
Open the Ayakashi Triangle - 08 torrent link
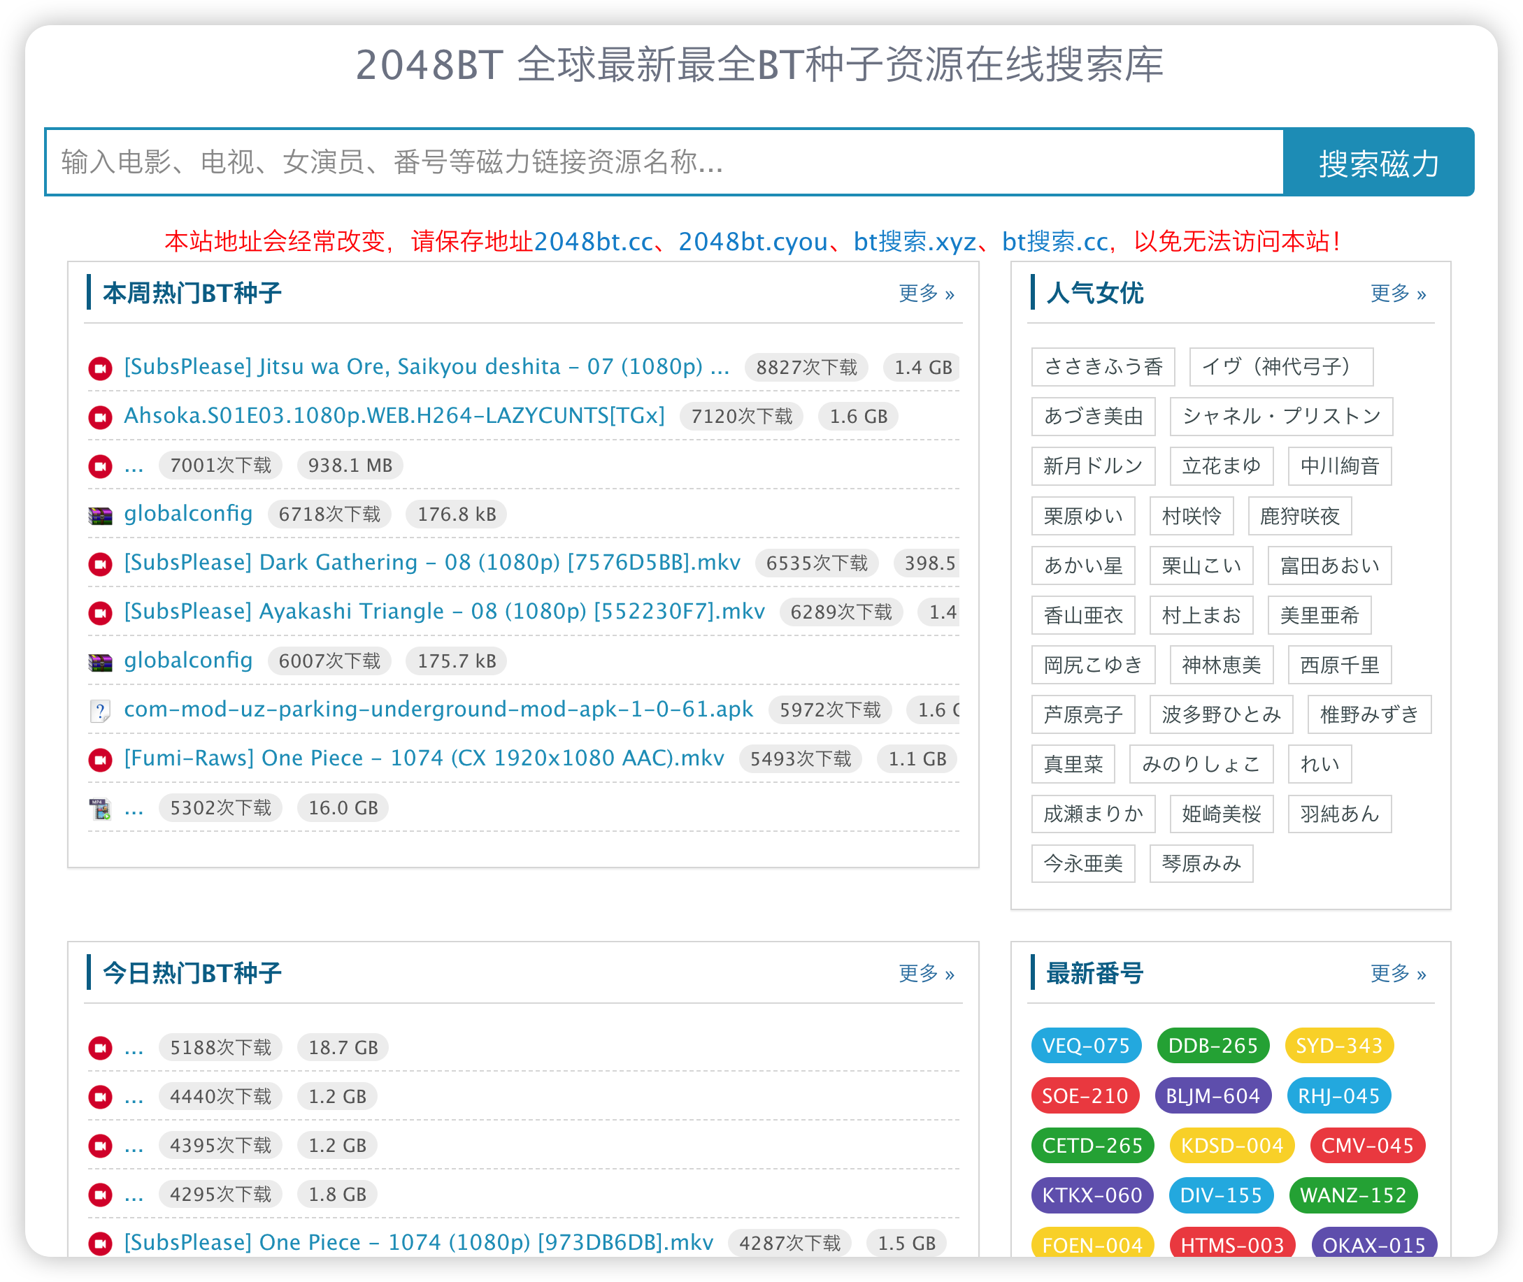(x=445, y=611)
